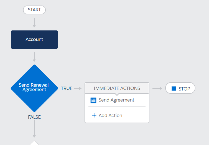Select the Send Renewal Agreement criteria diamond
The height and width of the screenshot is (145, 209).
coord(34,88)
